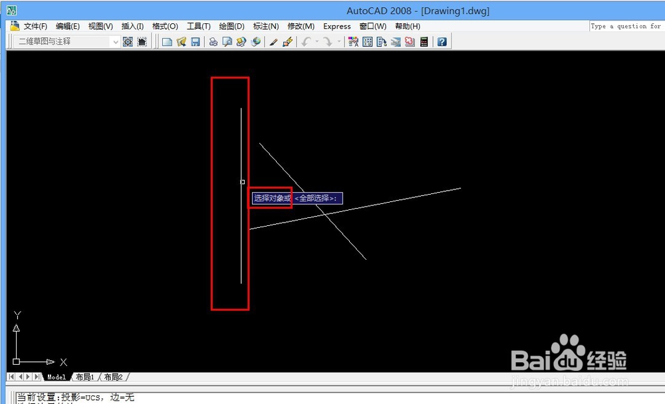This screenshot has height=404, width=665.
Task: Open the 文件(F) menu
Action: pyautogui.click(x=35, y=27)
